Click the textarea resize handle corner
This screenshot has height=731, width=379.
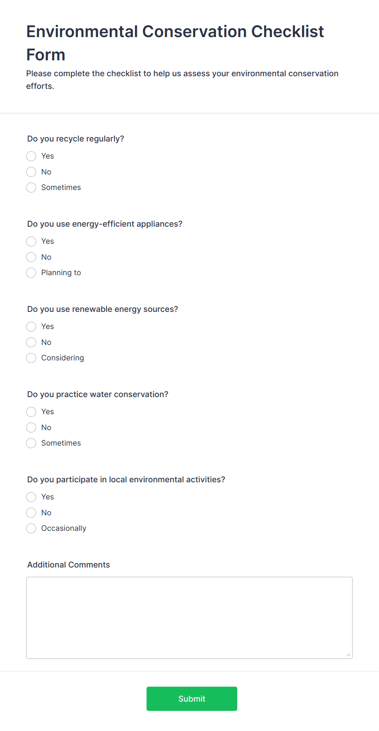click(348, 655)
